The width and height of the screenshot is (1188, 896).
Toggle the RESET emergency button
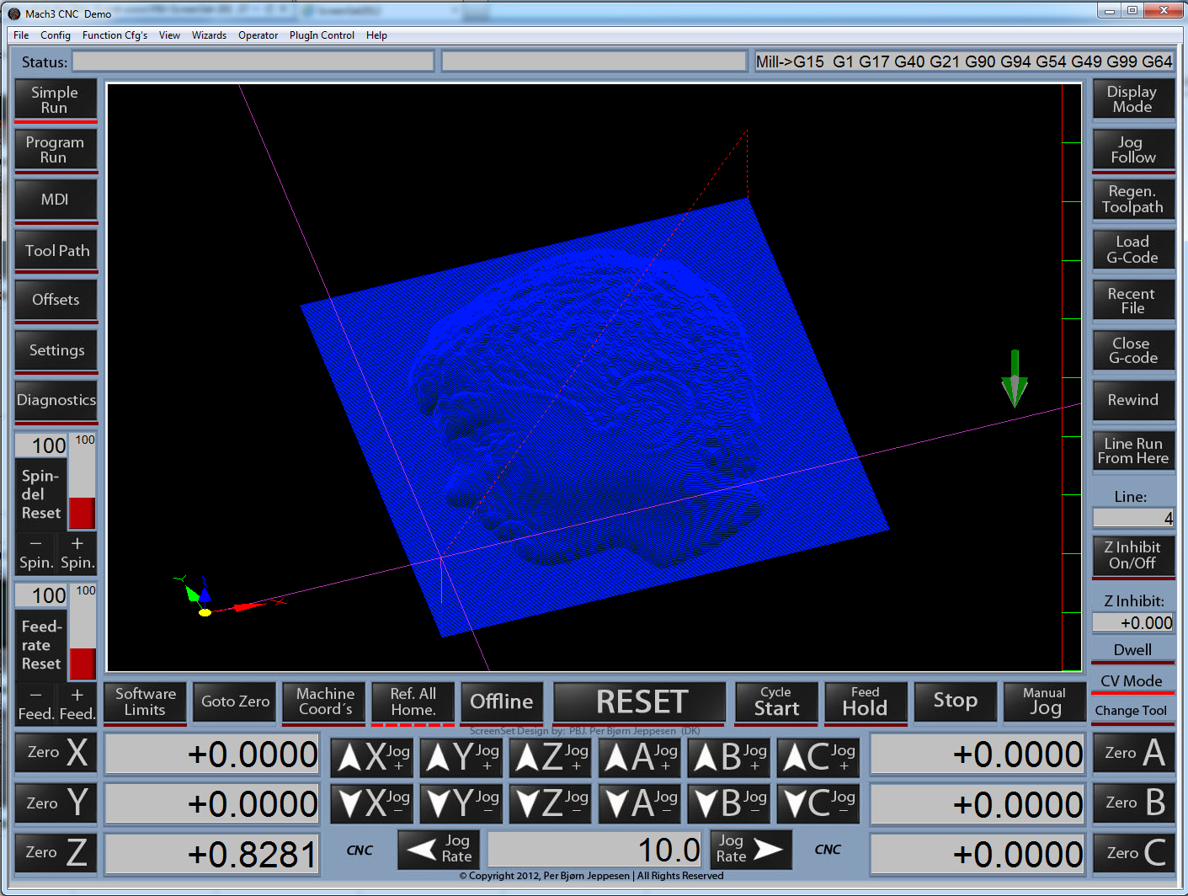640,701
